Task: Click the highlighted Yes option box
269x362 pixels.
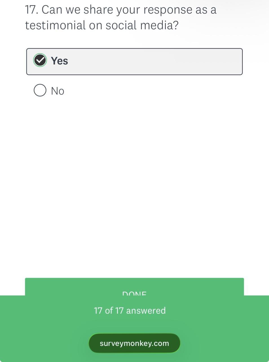Action: pos(134,62)
